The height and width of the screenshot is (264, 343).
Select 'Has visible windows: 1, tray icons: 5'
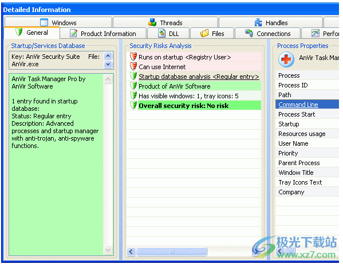point(194,95)
